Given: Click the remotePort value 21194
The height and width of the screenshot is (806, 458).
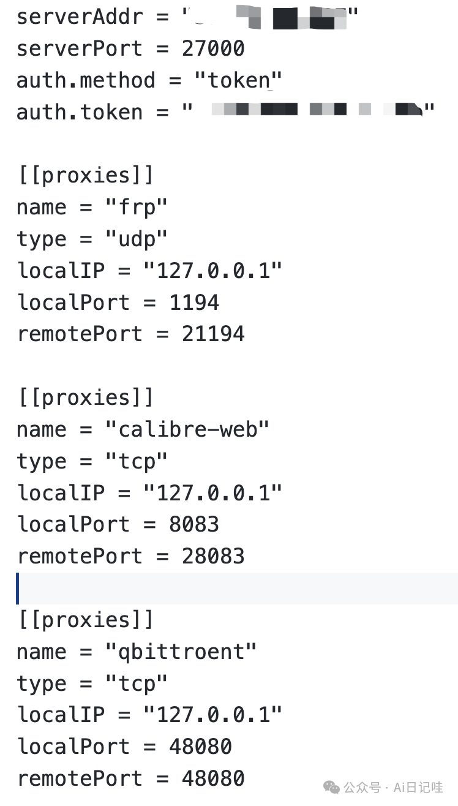Looking at the screenshot, I should tap(213, 334).
